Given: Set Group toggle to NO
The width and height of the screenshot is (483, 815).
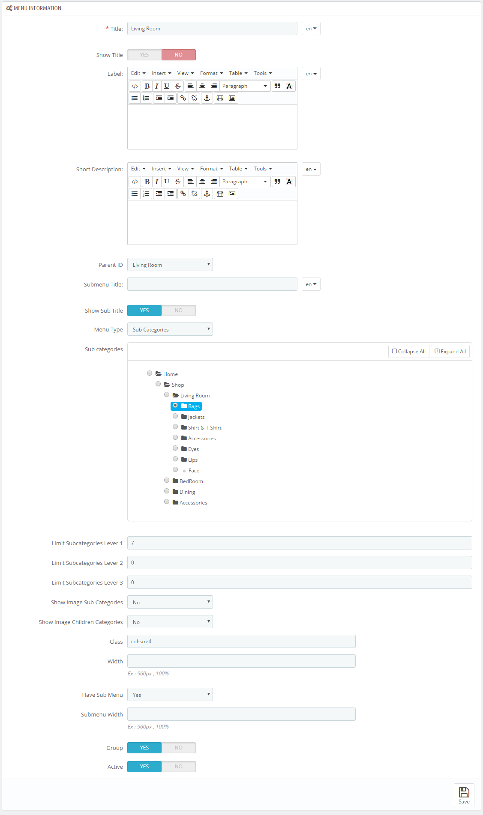Looking at the screenshot, I should 179,748.
